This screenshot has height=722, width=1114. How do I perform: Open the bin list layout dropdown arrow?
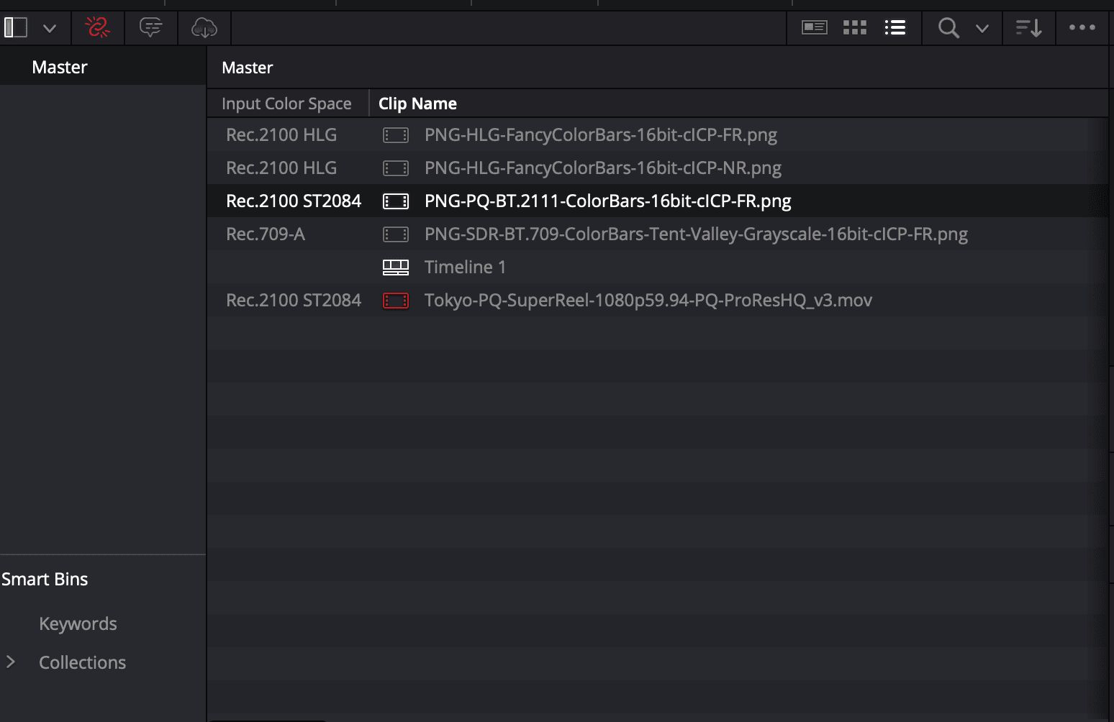(50, 29)
